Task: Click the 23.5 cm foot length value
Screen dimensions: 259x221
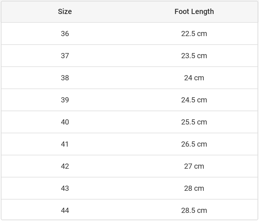Action: pos(194,56)
